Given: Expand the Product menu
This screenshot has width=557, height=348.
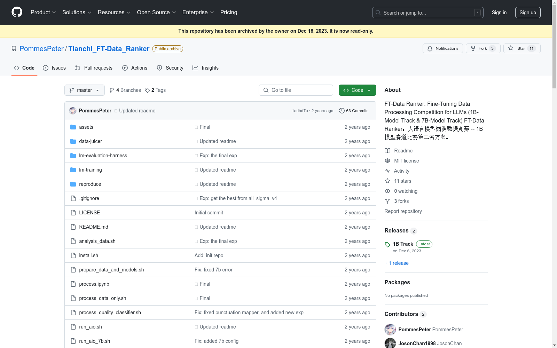Looking at the screenshot, I should 43,12.
